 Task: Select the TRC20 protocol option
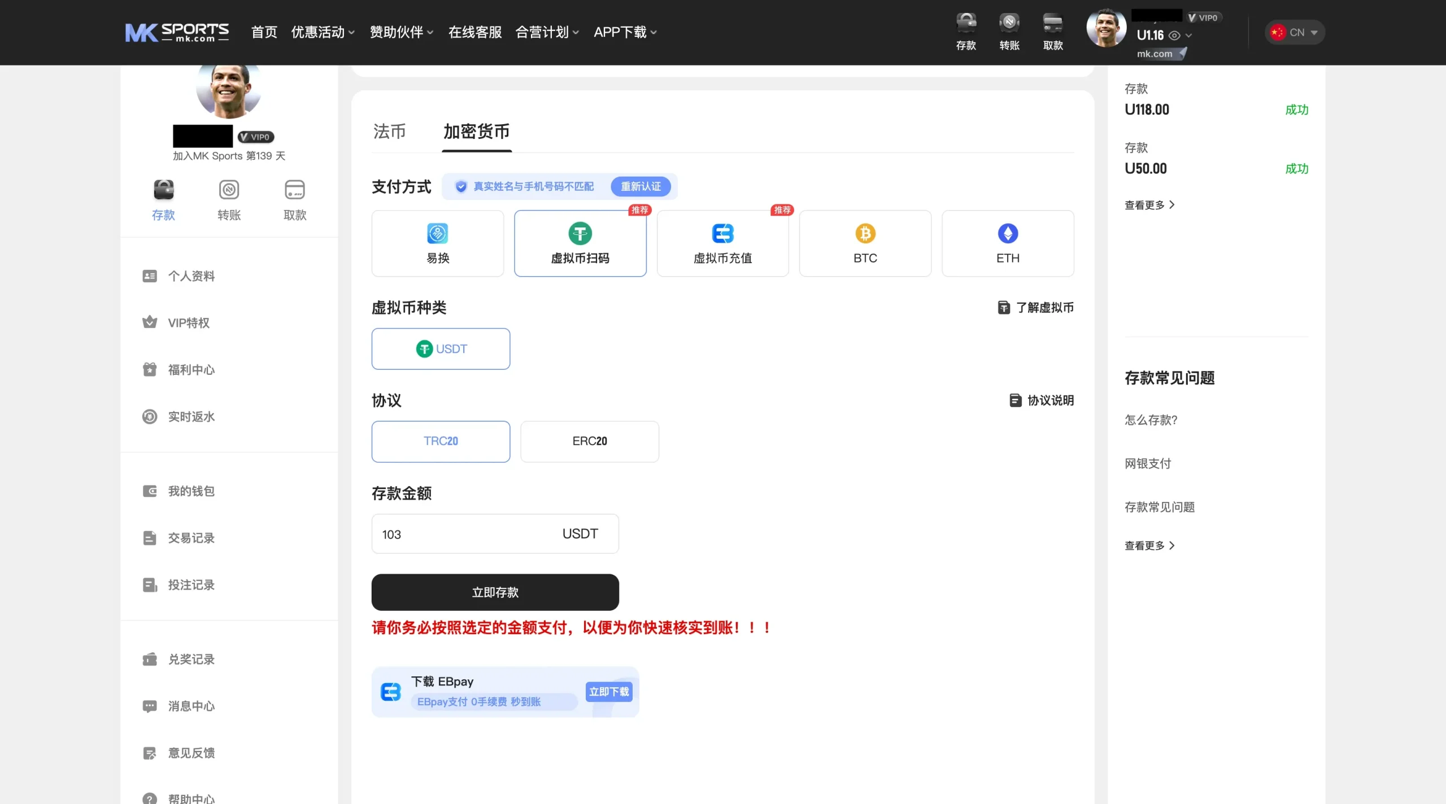tap(441, 441)
